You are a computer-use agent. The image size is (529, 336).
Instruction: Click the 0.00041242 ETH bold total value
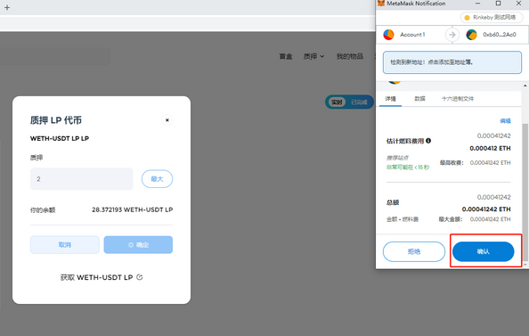coord(486,209)
